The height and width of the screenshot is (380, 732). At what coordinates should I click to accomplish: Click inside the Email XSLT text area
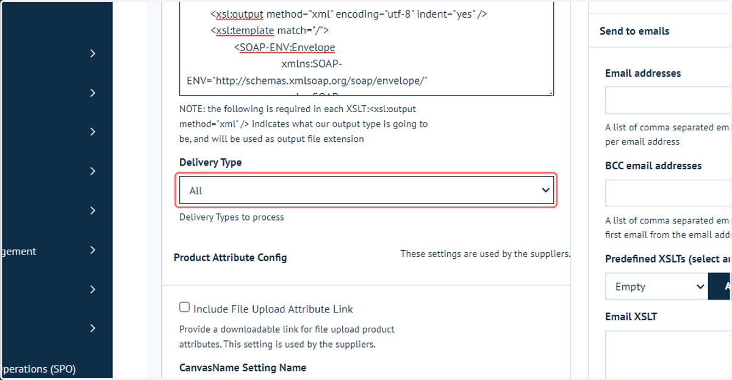669,354
